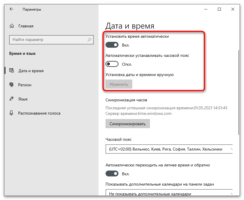Click the Speech recognition microphone icon
The height and width of the screenshot is (200, 244).
coord(12,113)
